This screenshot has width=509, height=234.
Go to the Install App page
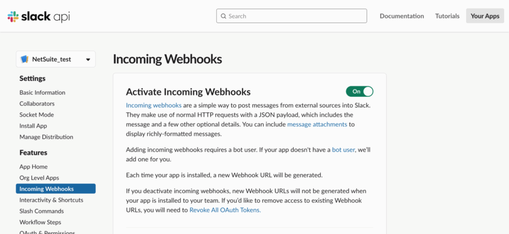[33, 126]
